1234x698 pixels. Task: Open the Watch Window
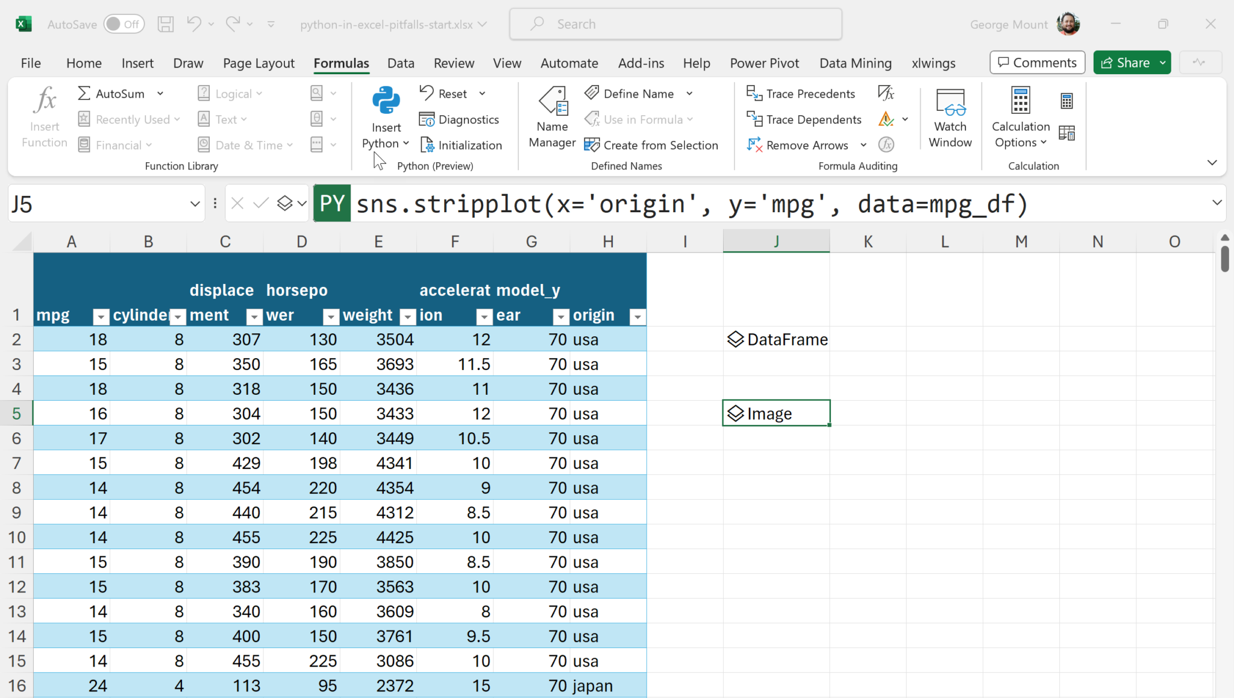[x=950, y=117]
